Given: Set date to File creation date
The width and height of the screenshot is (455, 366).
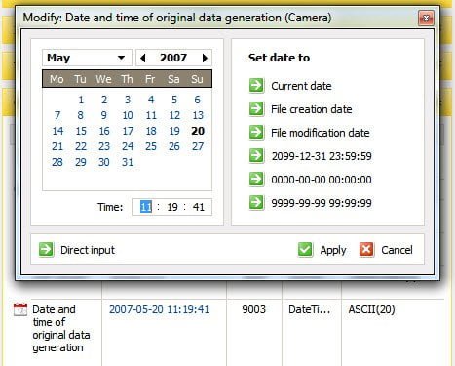Looking at the screenshot, I should [312, 109].
